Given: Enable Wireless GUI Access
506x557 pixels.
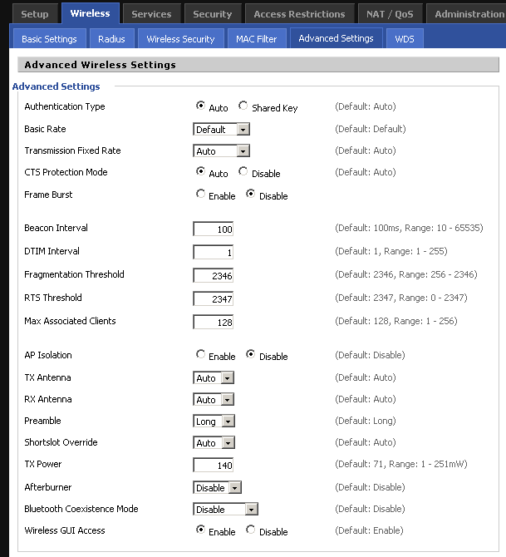Looking at the screenshot, I should 200,530.
